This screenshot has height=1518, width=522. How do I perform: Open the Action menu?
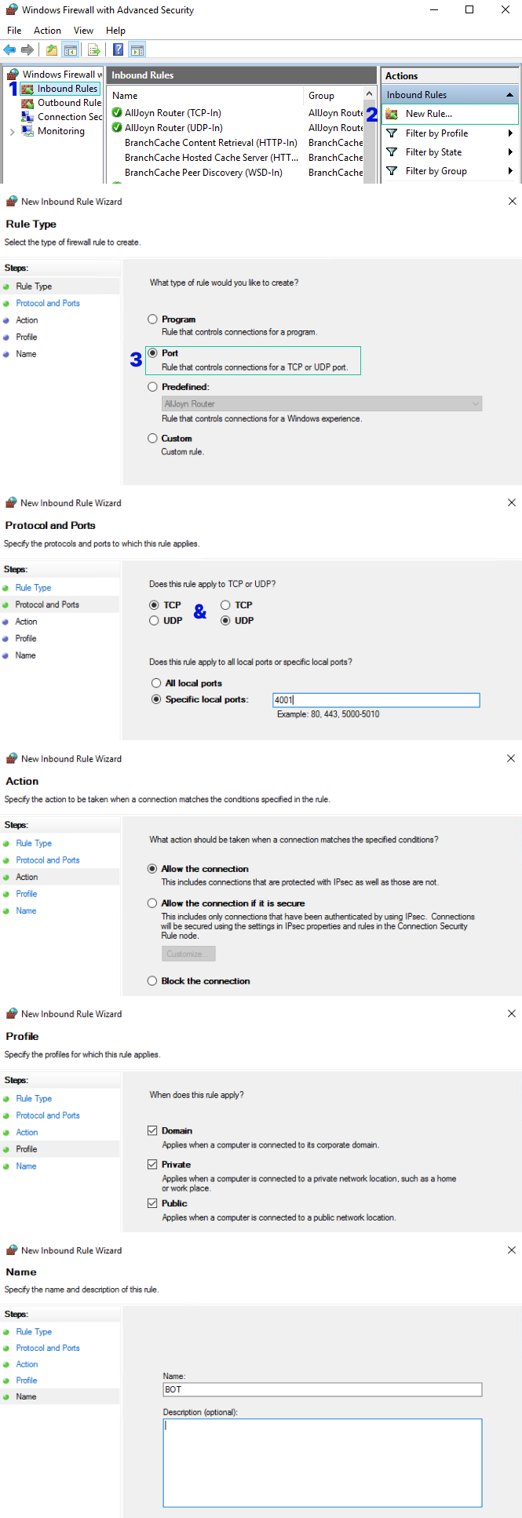point(47,31)
